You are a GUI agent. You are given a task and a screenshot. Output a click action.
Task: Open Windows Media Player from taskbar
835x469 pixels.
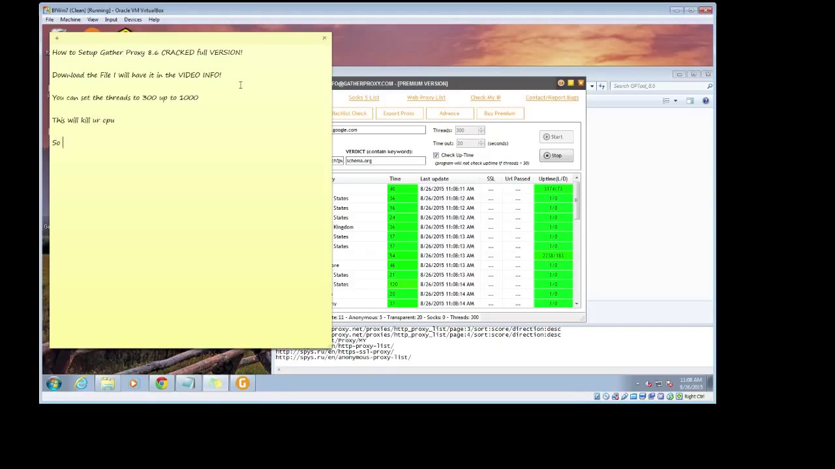134,384
